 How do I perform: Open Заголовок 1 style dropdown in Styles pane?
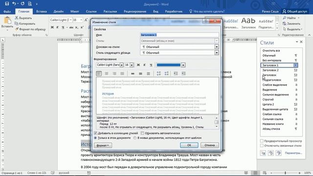(x=295, y=65)
